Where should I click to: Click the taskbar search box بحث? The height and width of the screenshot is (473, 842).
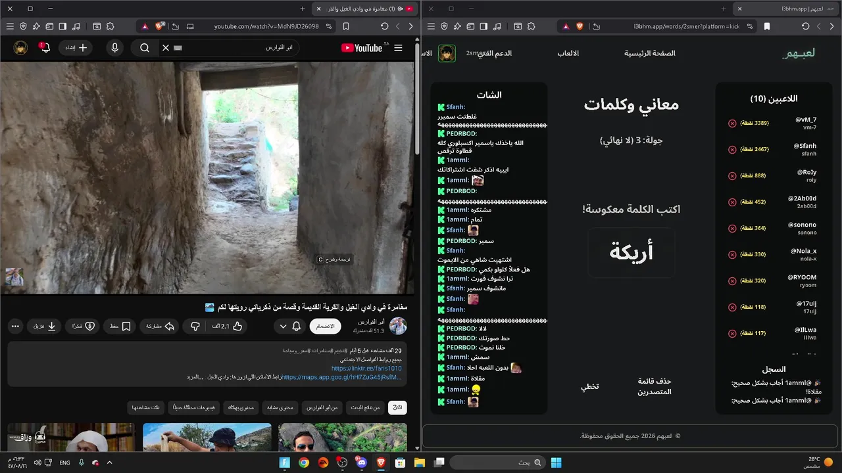pos(499,462)
